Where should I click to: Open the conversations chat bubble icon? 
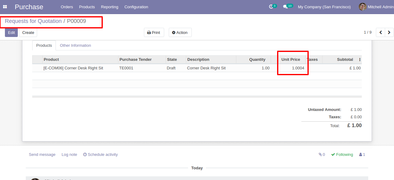pyautogui.click(x=285, y=7)
